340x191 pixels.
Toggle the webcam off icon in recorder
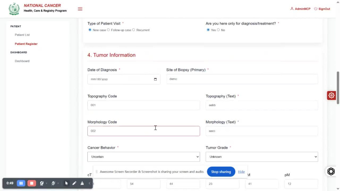point(41,183)
